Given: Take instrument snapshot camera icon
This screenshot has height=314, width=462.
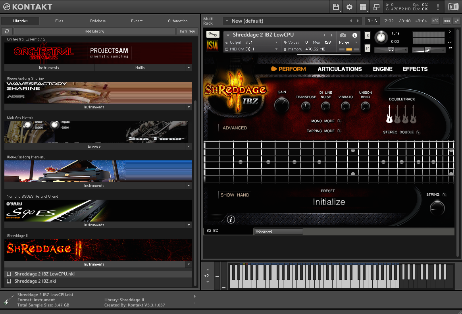Looking at the screenshot, I should (x=343, y=35).
